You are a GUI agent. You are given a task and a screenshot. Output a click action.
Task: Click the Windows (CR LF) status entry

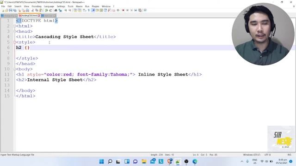click(x=252, y=155)
